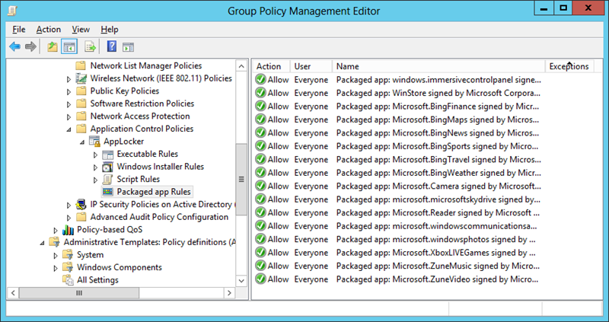The width and height of the screenshot is (609, 322).
Task: Open the Action menu
Action: click(x=48, y=29)
